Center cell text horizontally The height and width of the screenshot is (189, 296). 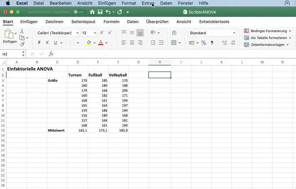tap(132, 43)
